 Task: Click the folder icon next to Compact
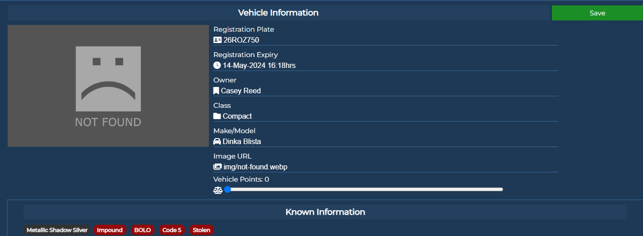(217, 116)
